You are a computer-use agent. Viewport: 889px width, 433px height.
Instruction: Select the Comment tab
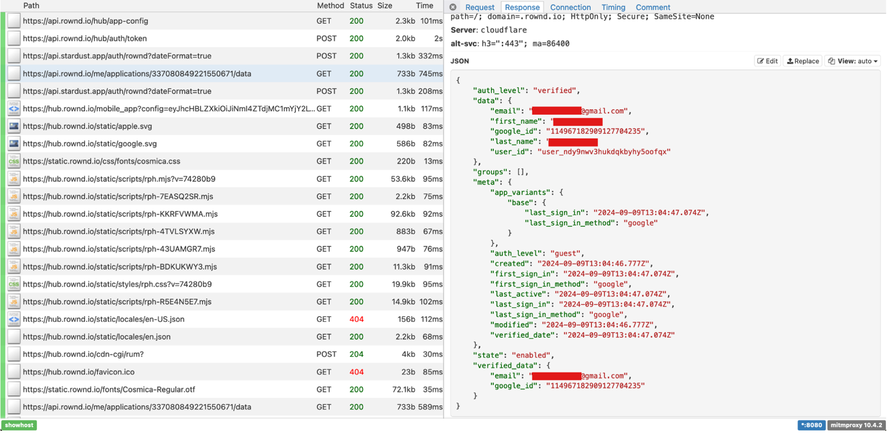pos(653,7)
